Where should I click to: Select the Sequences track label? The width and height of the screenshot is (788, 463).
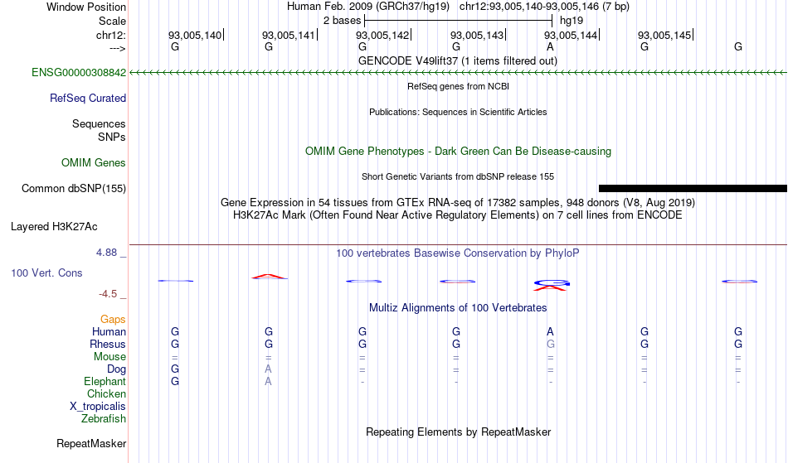tap(99, 124)
